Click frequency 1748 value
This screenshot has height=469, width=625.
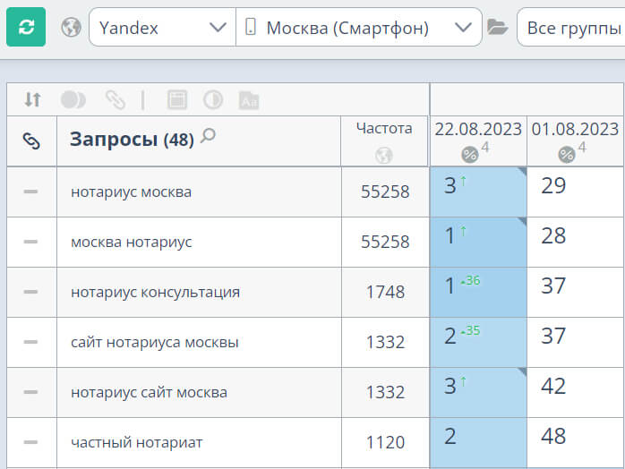[385, 293]
